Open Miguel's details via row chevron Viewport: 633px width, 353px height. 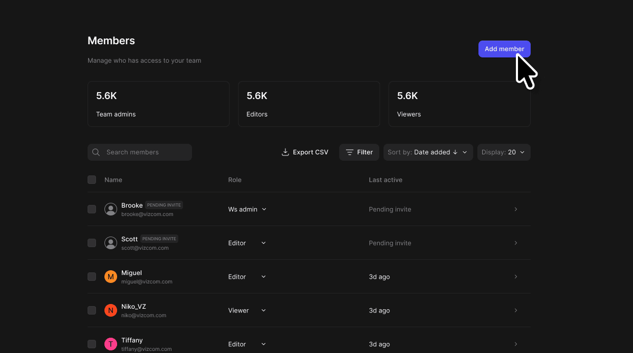pos(516,277)
